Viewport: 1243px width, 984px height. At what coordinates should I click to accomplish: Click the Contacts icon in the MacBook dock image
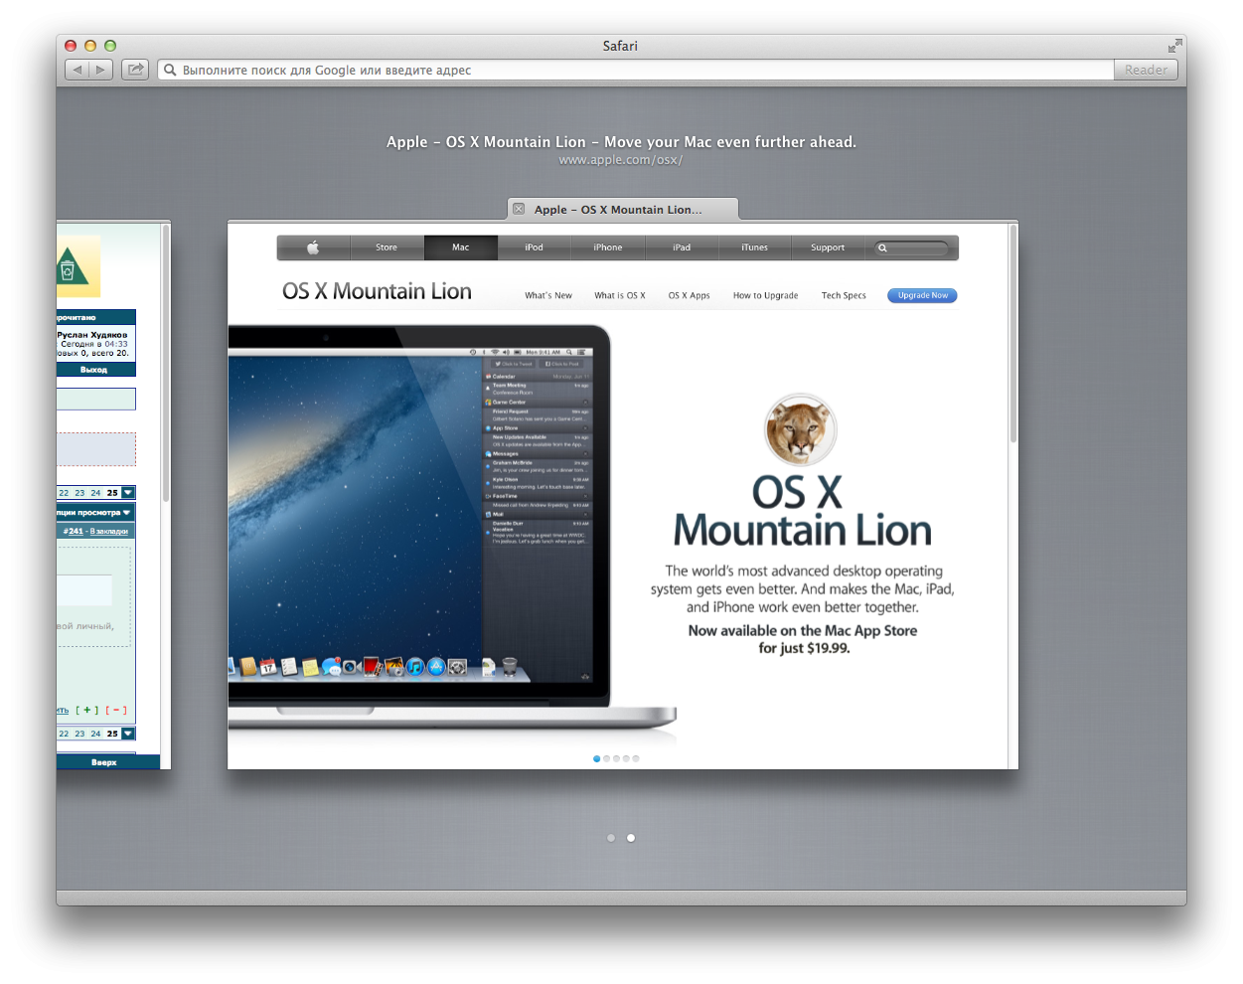[247, 667]
